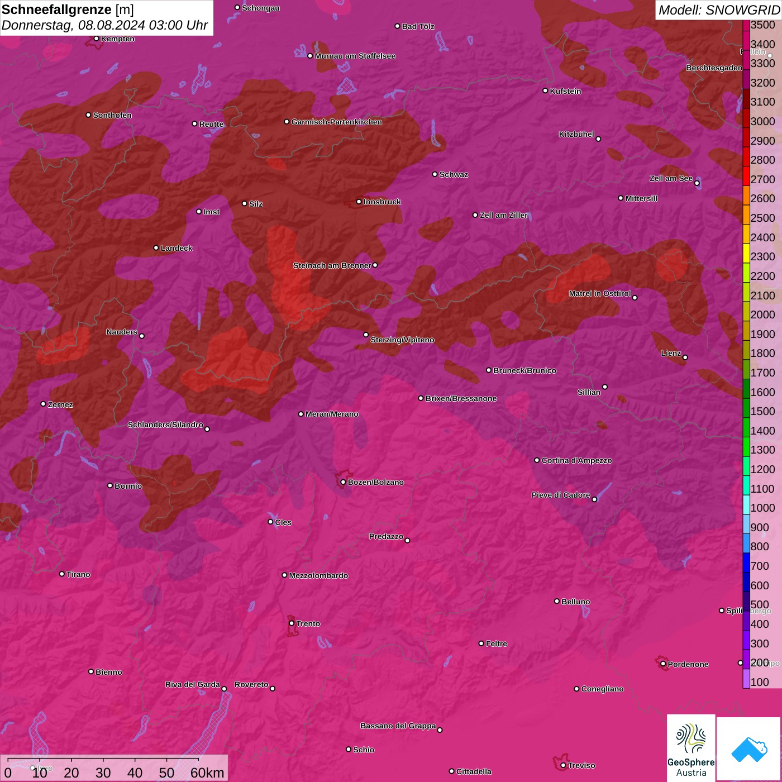Viewport: 782px width, 782px height.
Task: Click the Sillian label
Action: click(589, 392)
